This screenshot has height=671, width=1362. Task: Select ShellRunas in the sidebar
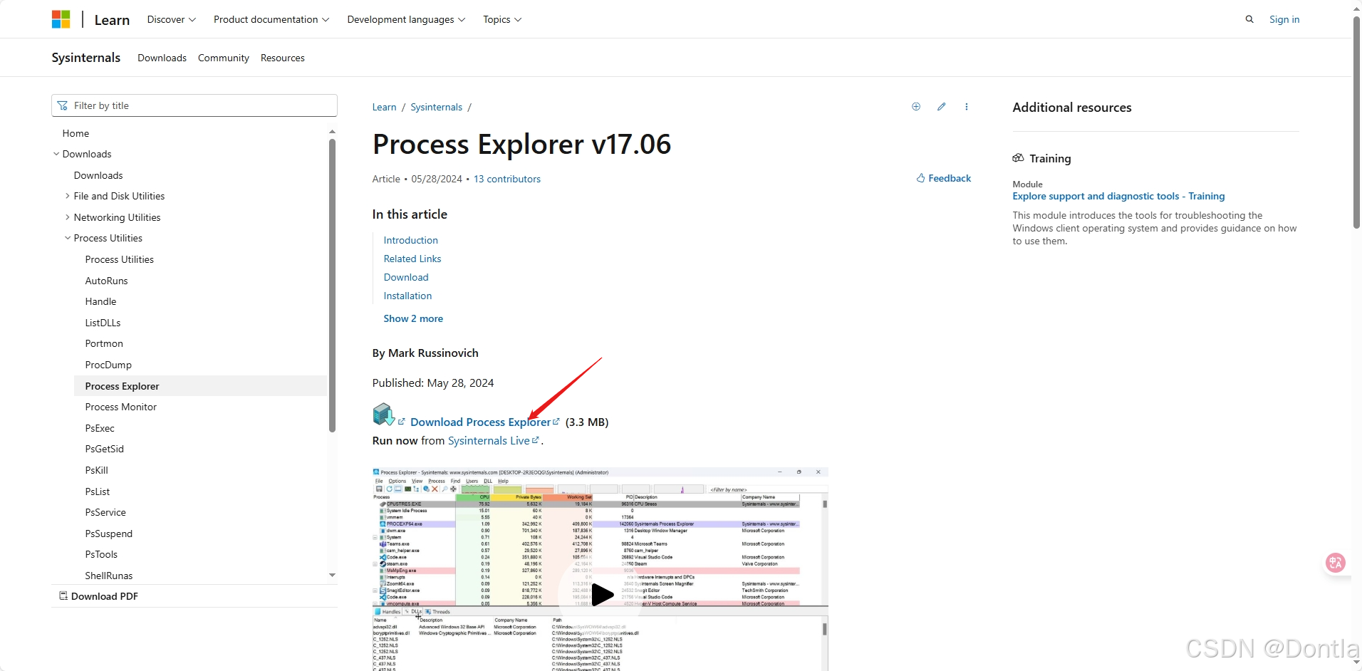point(108,576)
